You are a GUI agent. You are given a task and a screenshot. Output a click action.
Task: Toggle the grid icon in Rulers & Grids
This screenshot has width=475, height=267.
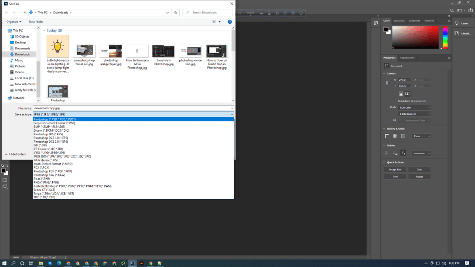pos(395,136)
